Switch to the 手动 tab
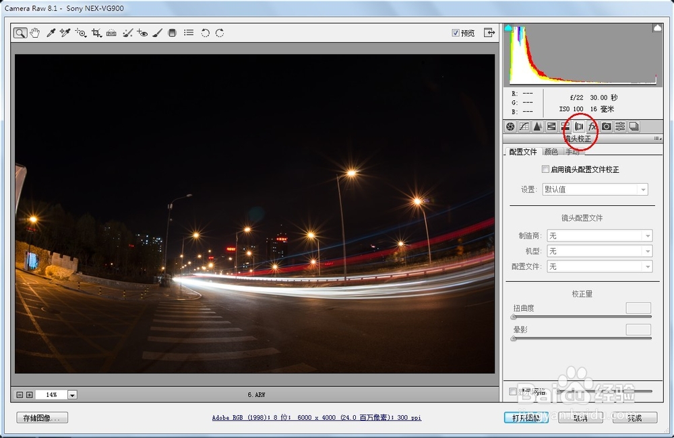The height and width of the screenshot is (438, 674). click(571, 151)
